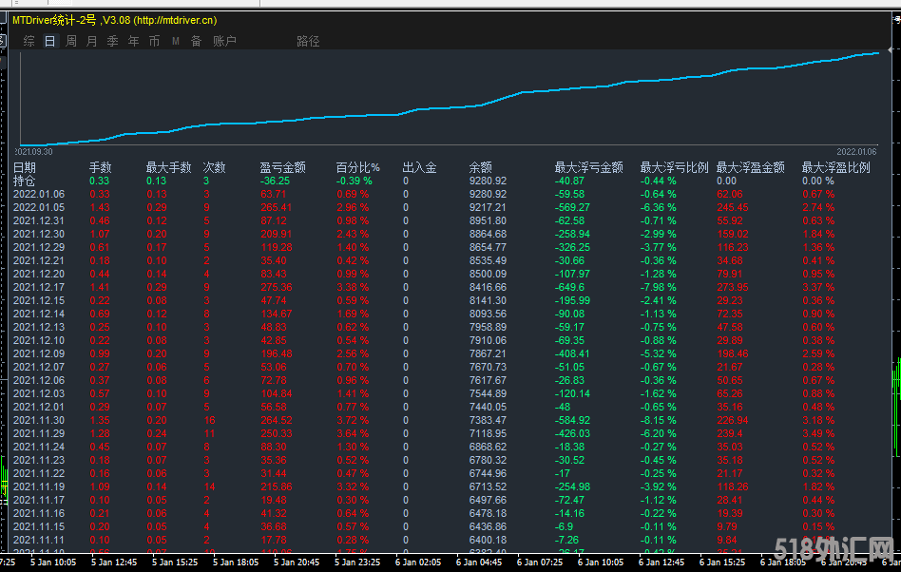
Task: Switch to the 综 summary tab
Action: tap(29, 41)
